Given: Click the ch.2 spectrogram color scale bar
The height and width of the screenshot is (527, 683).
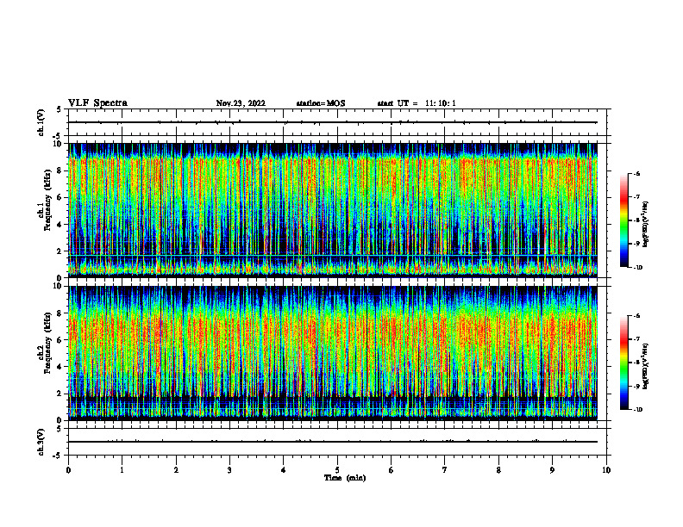Looking at the screenshot, I should [623, 363].
